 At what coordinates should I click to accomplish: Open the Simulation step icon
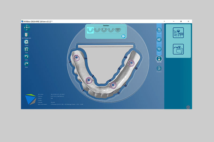click(159, 68)
